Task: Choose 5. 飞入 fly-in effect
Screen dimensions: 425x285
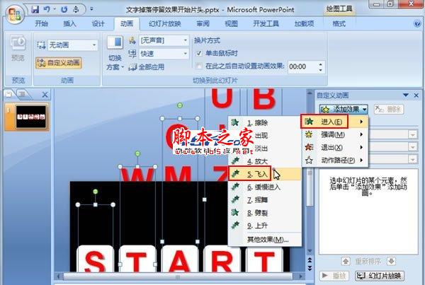Action: 264,174
